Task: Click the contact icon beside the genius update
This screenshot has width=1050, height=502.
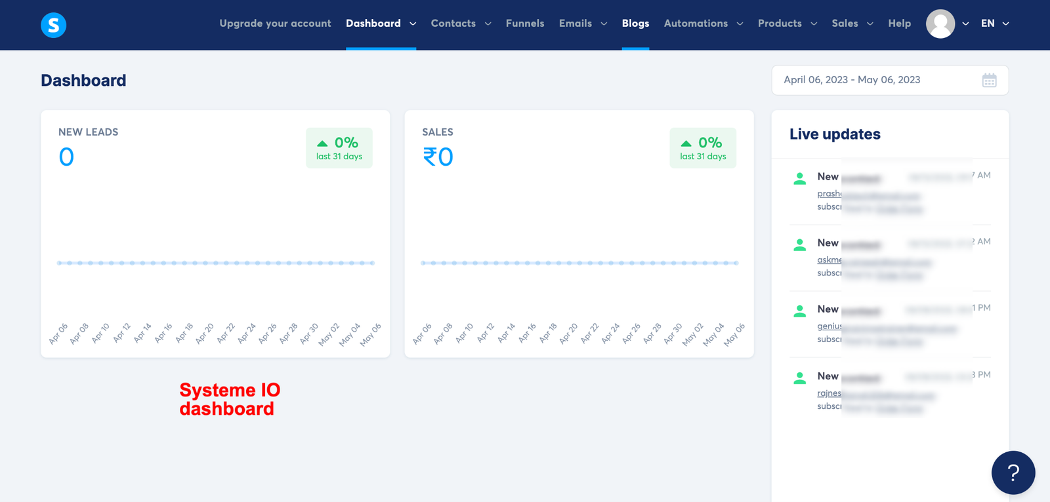Action: [x=799, y=311]
